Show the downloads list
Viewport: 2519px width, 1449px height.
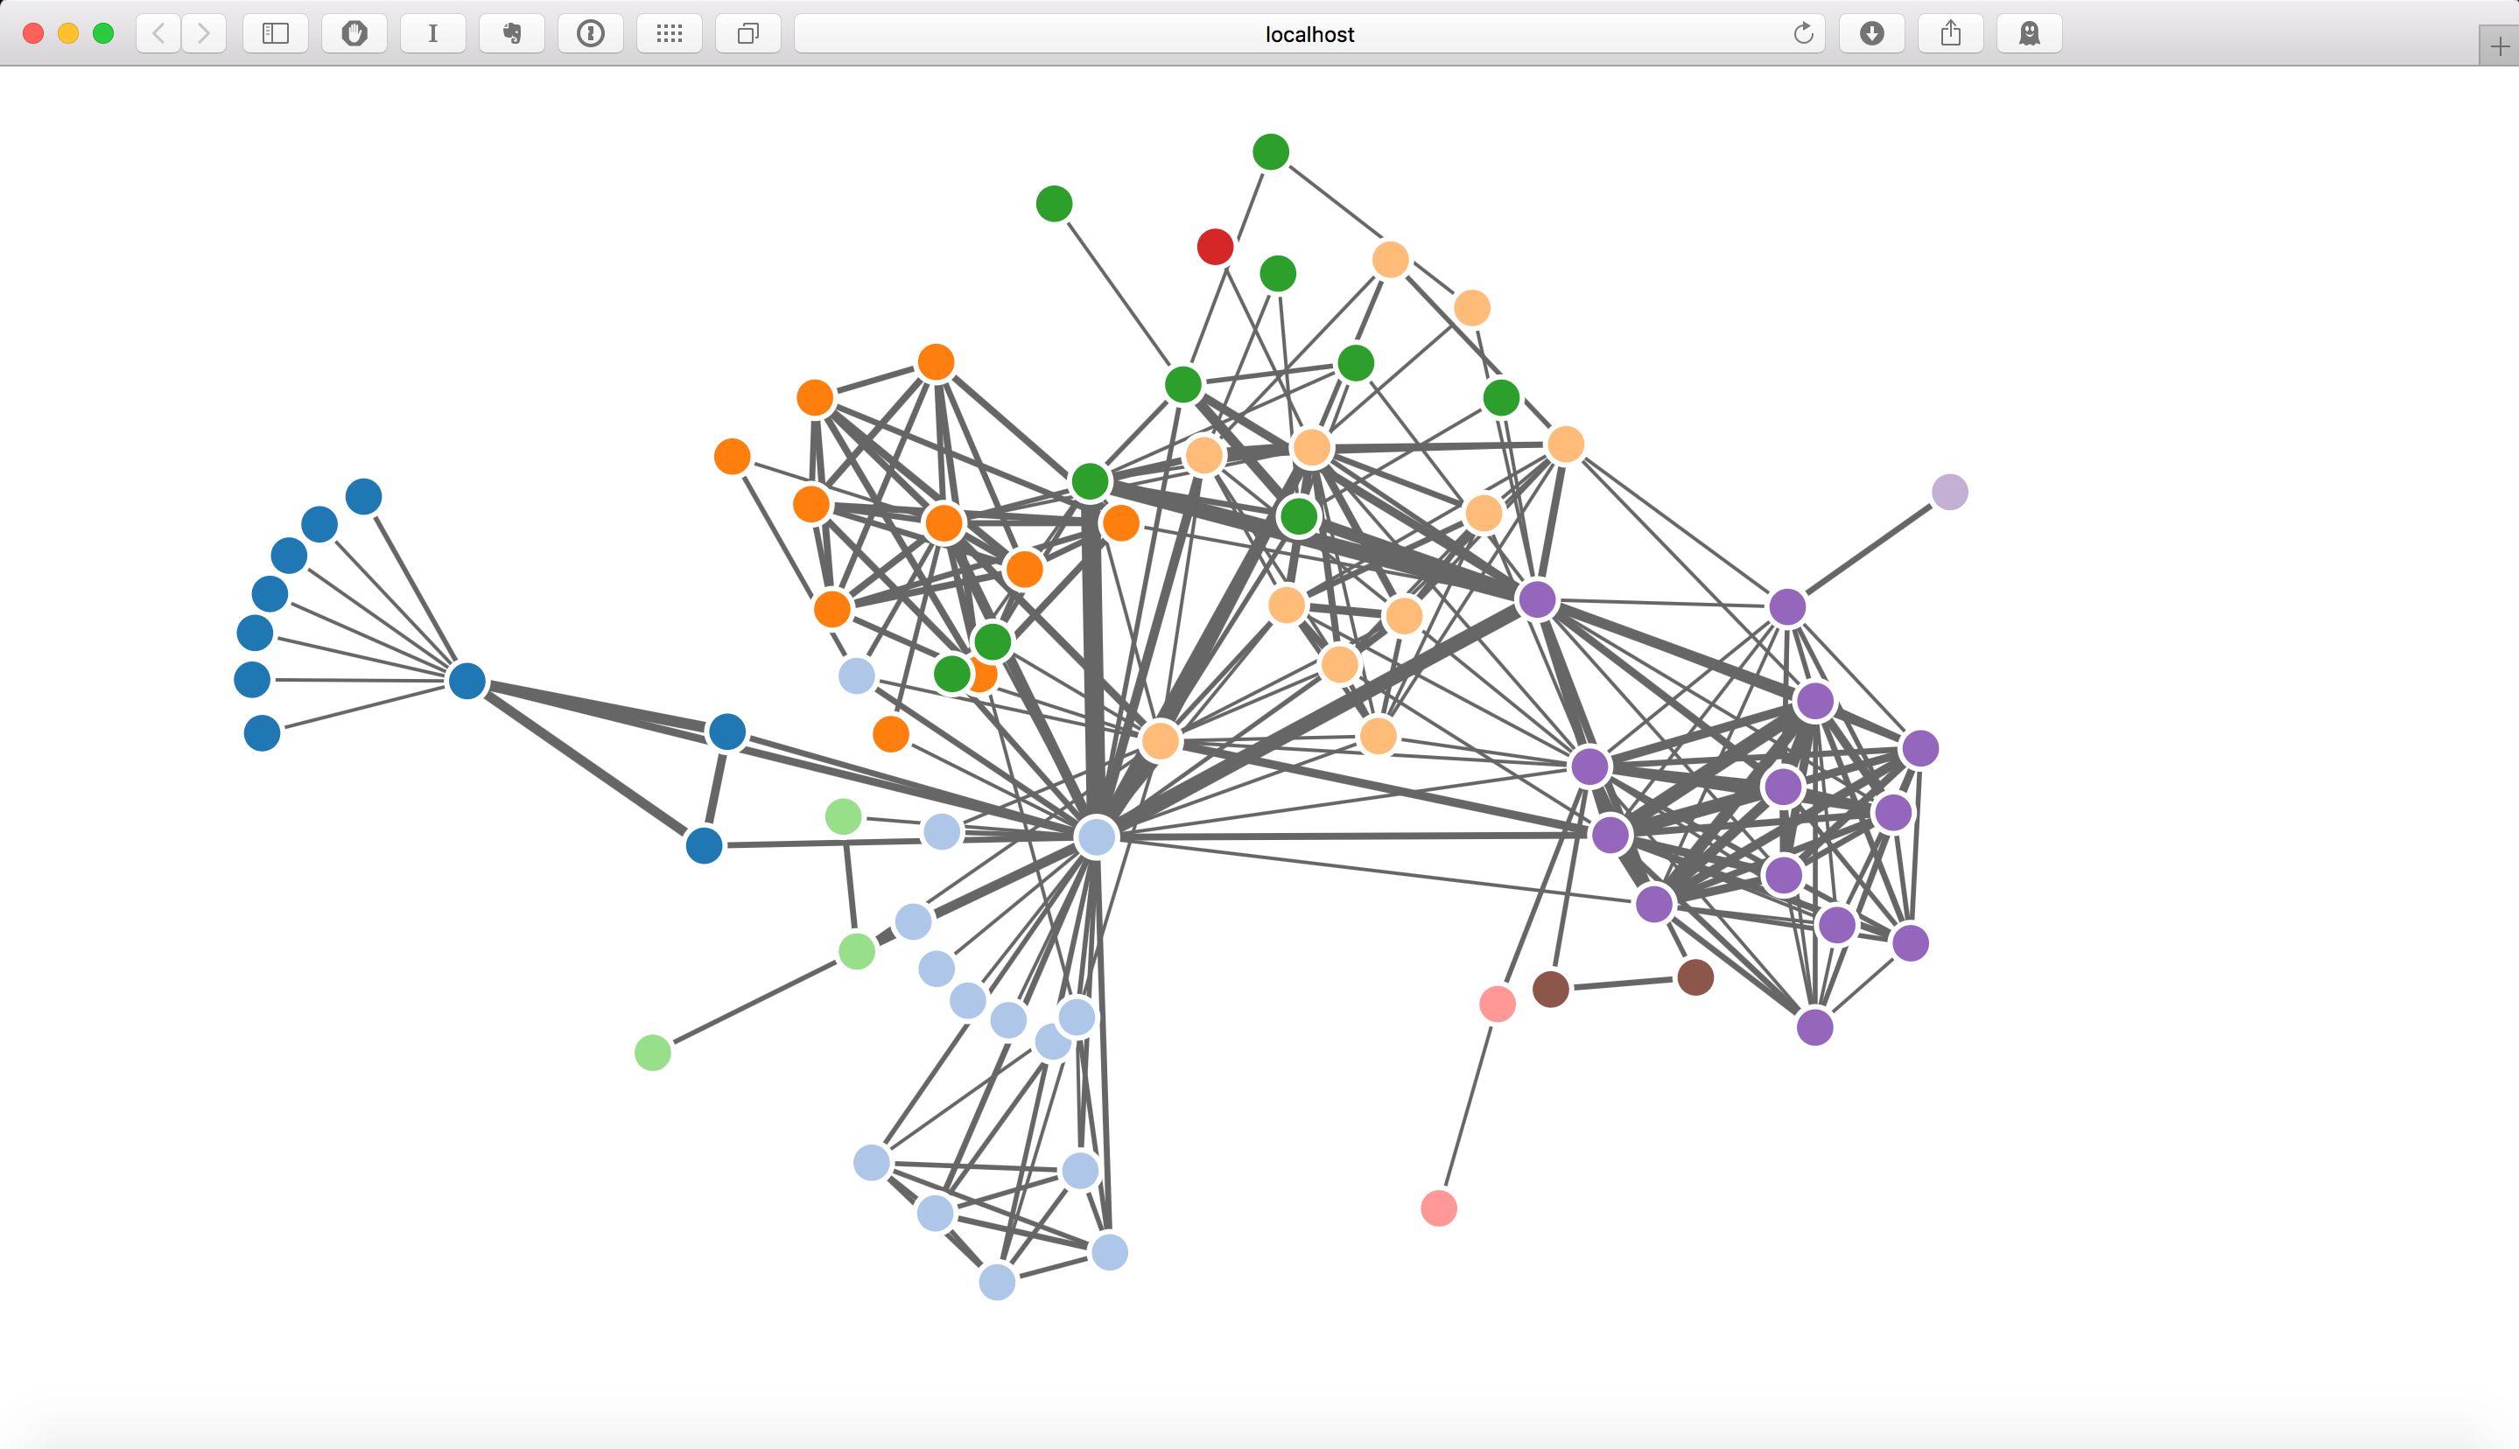pos(1871,34)
